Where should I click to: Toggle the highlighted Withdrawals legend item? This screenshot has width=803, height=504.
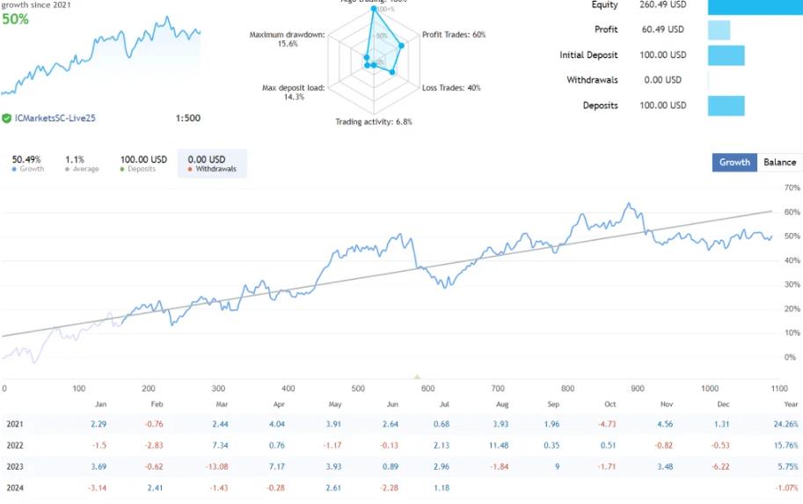(x=212, y=164)
